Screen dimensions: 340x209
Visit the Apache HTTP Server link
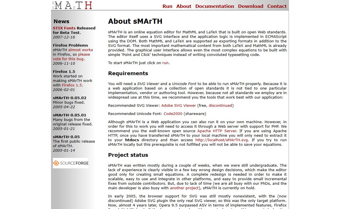click(x=217, y=131)
